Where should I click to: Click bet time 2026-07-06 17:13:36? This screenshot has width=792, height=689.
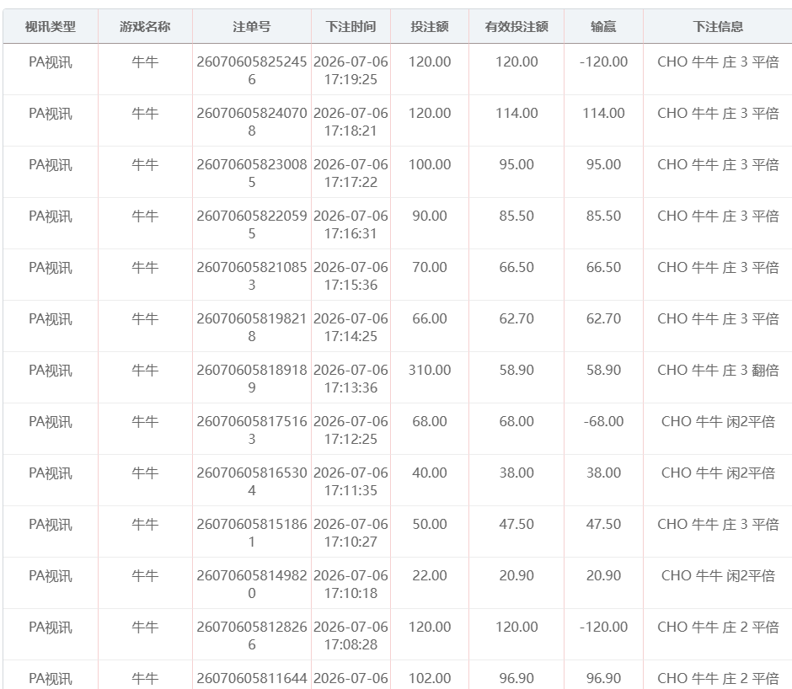click(x=351, y=379)
